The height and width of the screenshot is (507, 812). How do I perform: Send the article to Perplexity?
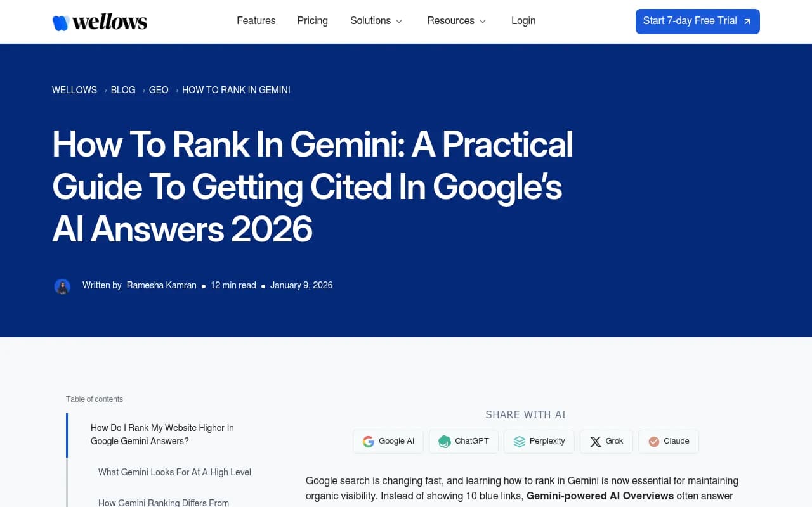tap(539, 441)
